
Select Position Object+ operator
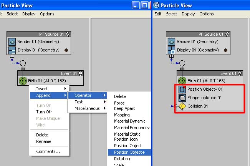129,152
